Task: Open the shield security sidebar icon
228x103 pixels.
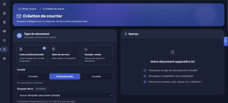Action: tap(4, 40)
